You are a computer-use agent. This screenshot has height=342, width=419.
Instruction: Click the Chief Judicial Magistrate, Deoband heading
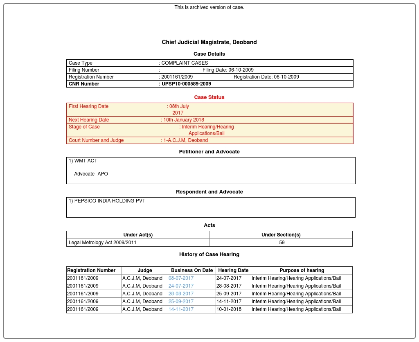coord(209,42)
